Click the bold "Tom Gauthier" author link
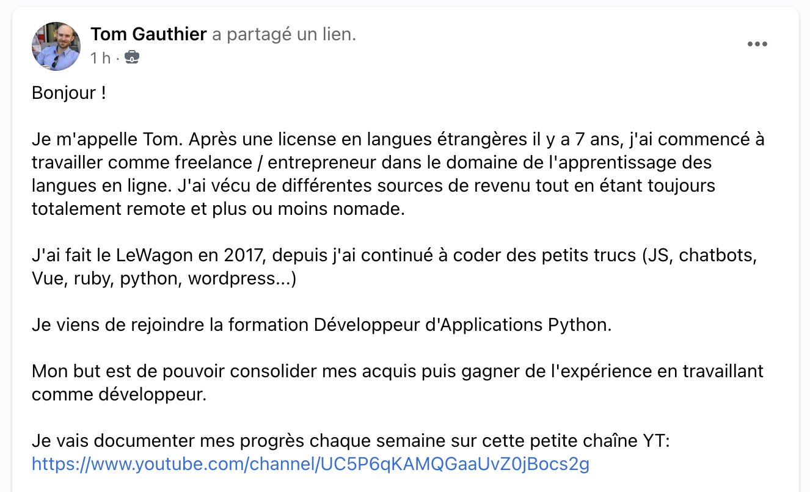Viewport: 810px width, 492px height. click(x=148, y=34)
